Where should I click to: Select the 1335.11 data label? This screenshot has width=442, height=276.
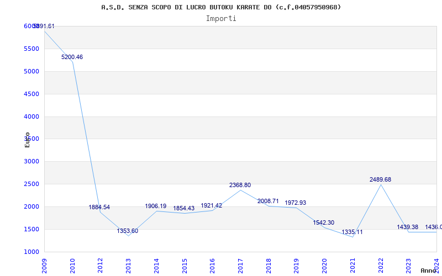click(352, 232)
